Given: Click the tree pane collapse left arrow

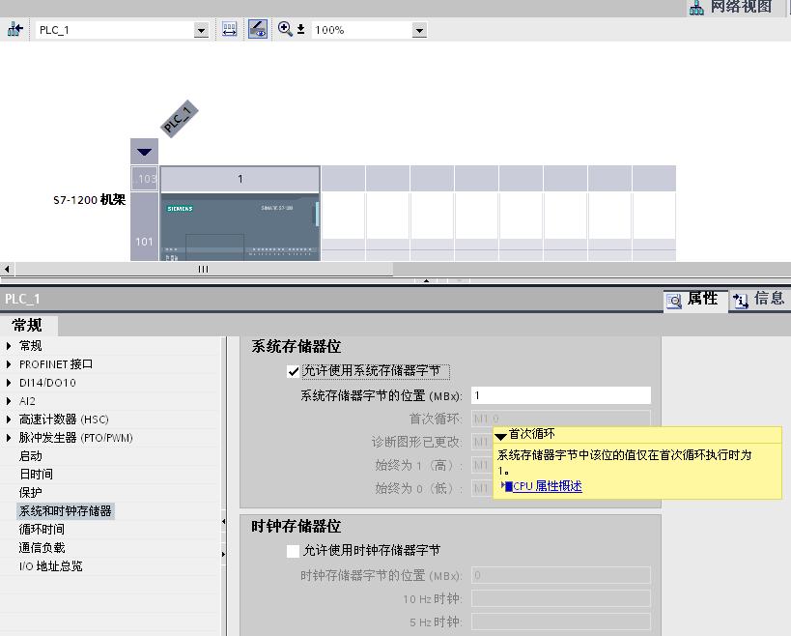Looking at the screenshot, I should pos(223,521).
